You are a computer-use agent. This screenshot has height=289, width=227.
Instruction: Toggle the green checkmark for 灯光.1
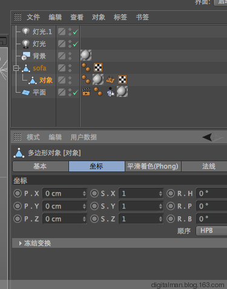[x=76, y=32]
